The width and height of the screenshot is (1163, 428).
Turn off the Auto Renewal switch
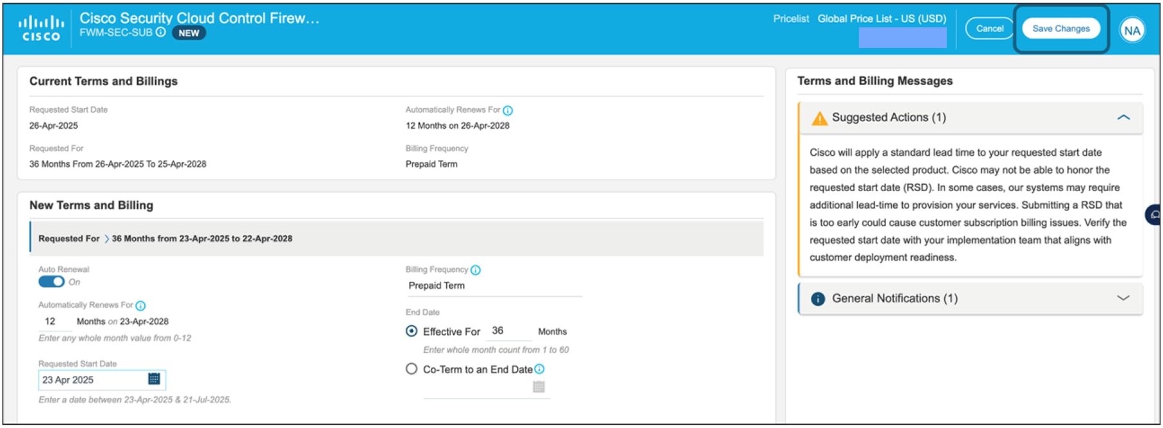(x=51, y=282)
